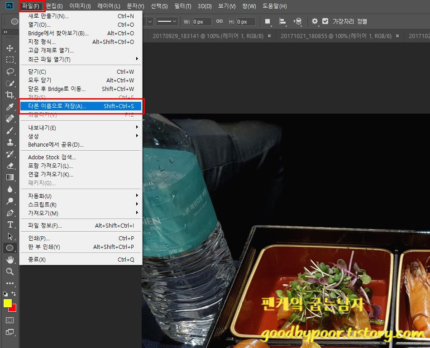The height and width of the screenshot is (348, 430).
Task: Open the 필터(T) menu
Action: pos(183,6)
